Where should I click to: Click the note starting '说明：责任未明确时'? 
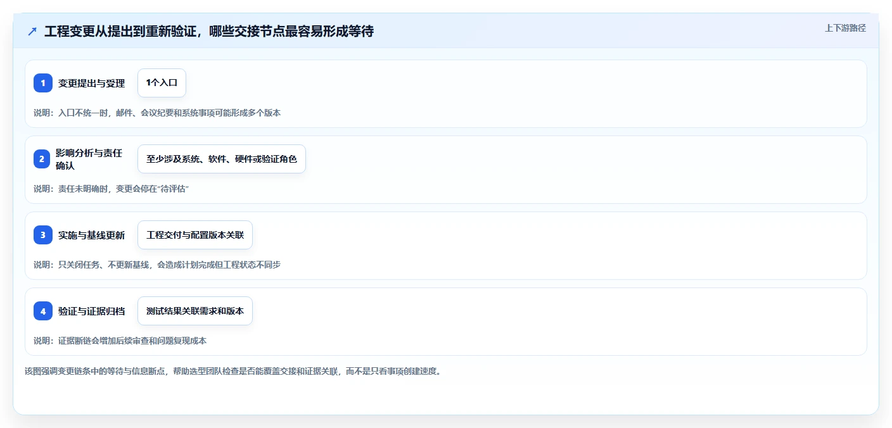(x=111, y=189)
